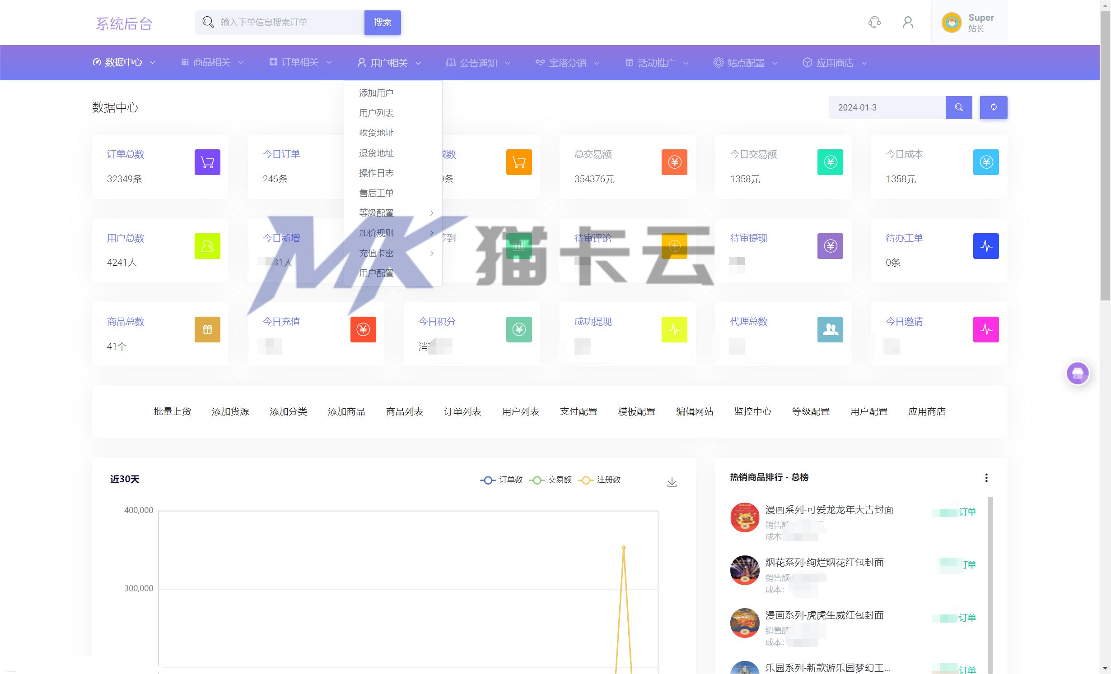
Task: Click the 订单总数 shopping cart icon
Action: tap(207, 162)
